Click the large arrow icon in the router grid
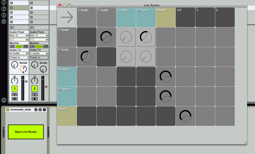The height and width of the screenshot is (154, 255). [67, 17]
